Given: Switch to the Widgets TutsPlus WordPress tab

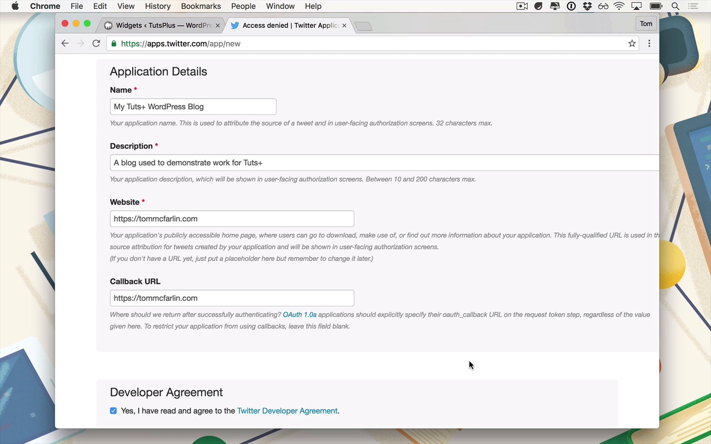Looking at the screenshot, I should click(x=161, y=26).
